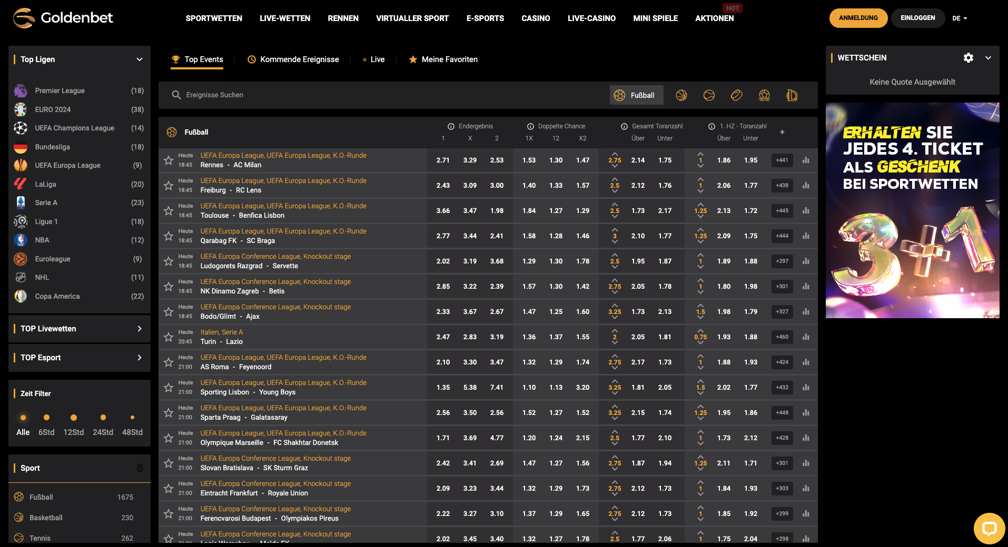Switch to the Kommende Ereignisse tab

[293, 59]
